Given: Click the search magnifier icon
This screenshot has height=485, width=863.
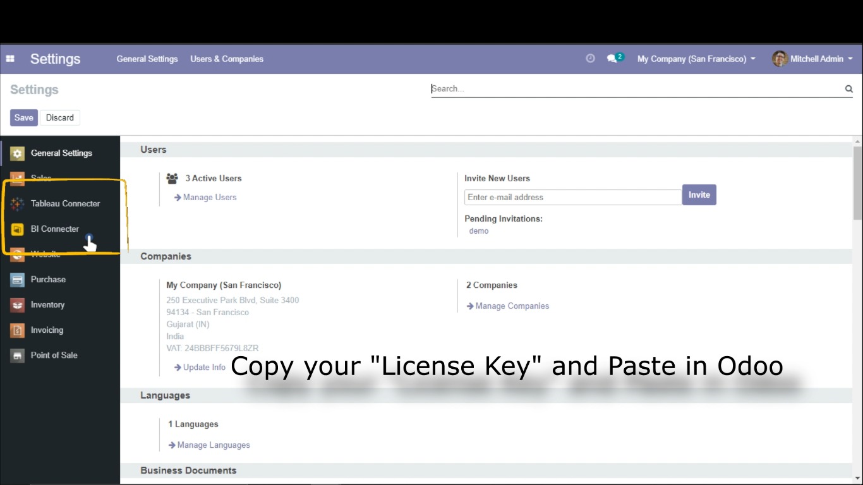Looking at the screenshot, I should 848,89.
